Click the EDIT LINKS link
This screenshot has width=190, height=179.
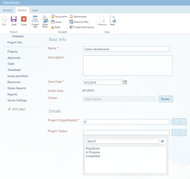[x=19, y=109]
